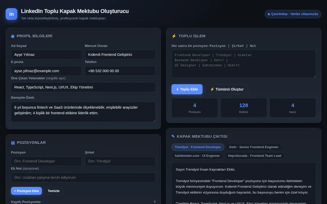Click the pencil icon beside Kapak Mektubu Çıktısı
327x204 pixels.
point(173,137)
